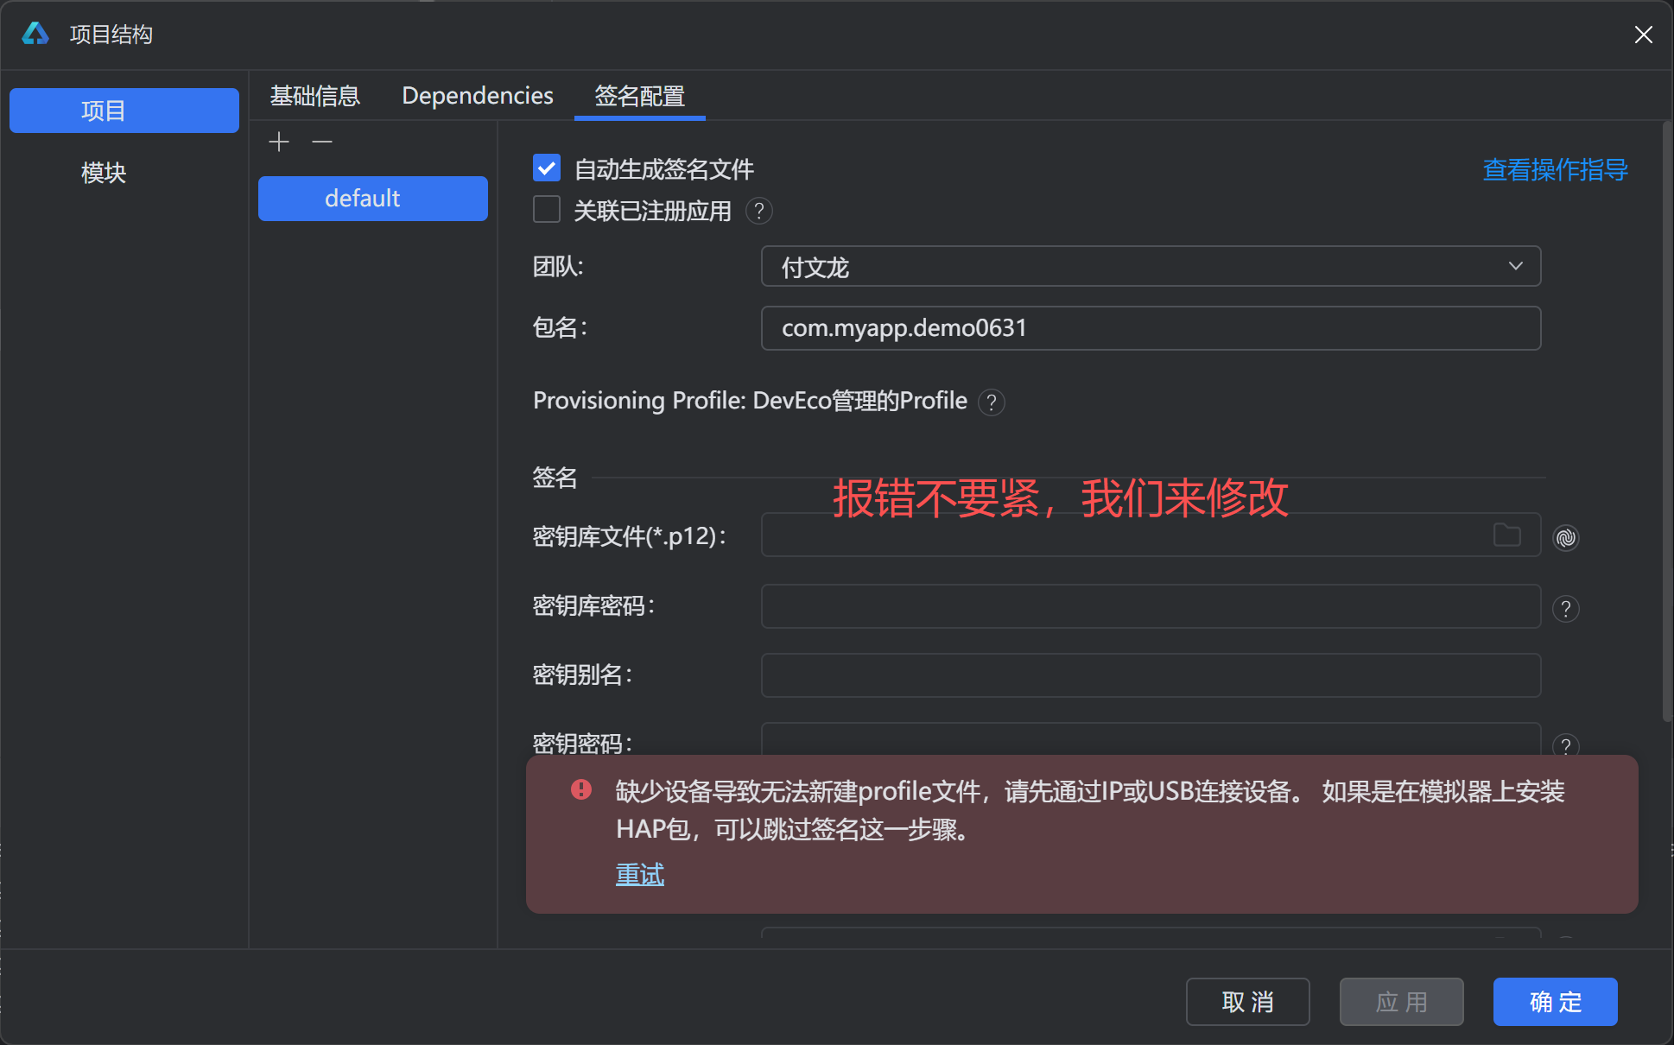
Task: Open help icon for 密钥密码
Action: coord(1566,745)
